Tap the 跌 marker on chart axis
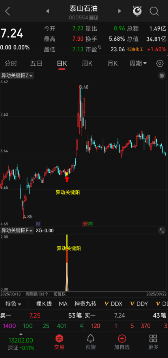This screenshot has height=358, width=168. tap(90, 224)
